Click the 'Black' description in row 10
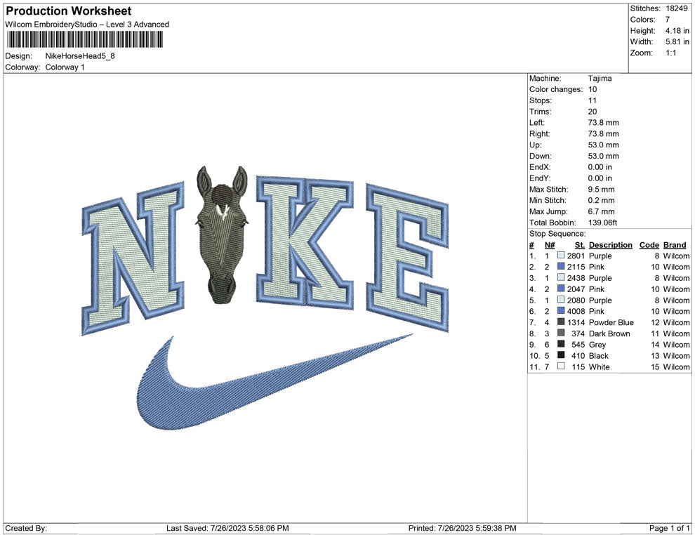 click(x=598, y=355)
